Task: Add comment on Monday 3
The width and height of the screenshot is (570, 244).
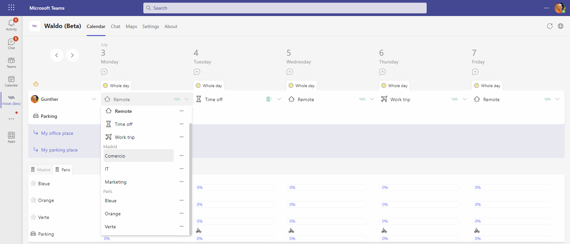Action: [104, 72]
